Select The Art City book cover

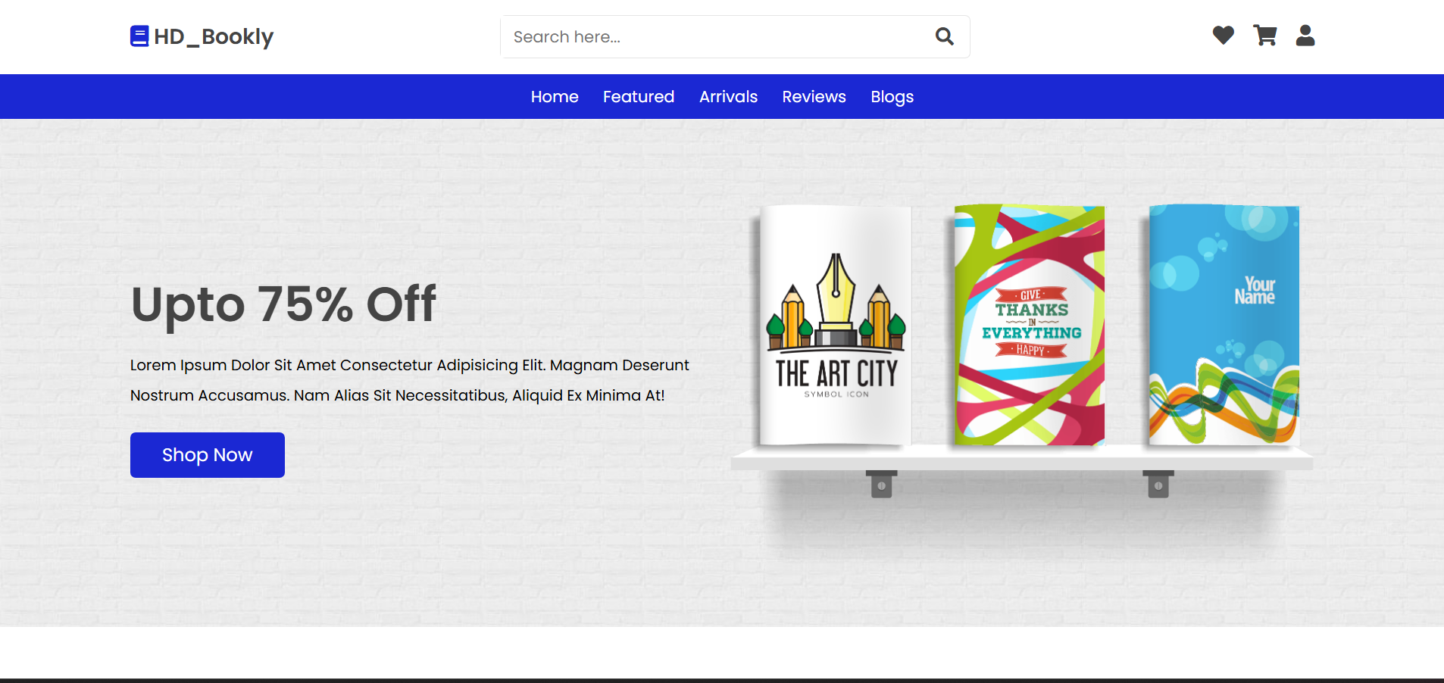point(835,326)
